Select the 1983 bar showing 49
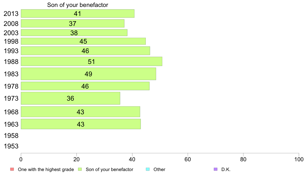The image size is (306, 189). [x=88, y=74]
